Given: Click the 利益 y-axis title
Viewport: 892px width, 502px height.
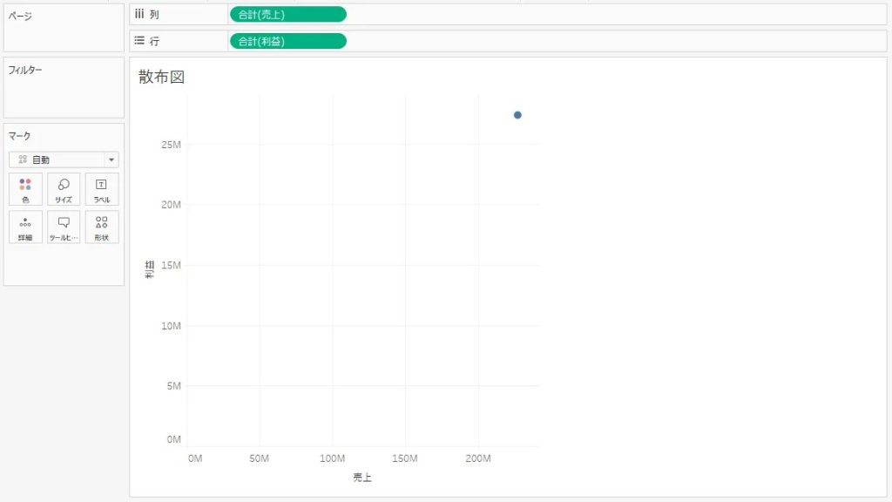Looking at the screenshot, I should [150, 269].
